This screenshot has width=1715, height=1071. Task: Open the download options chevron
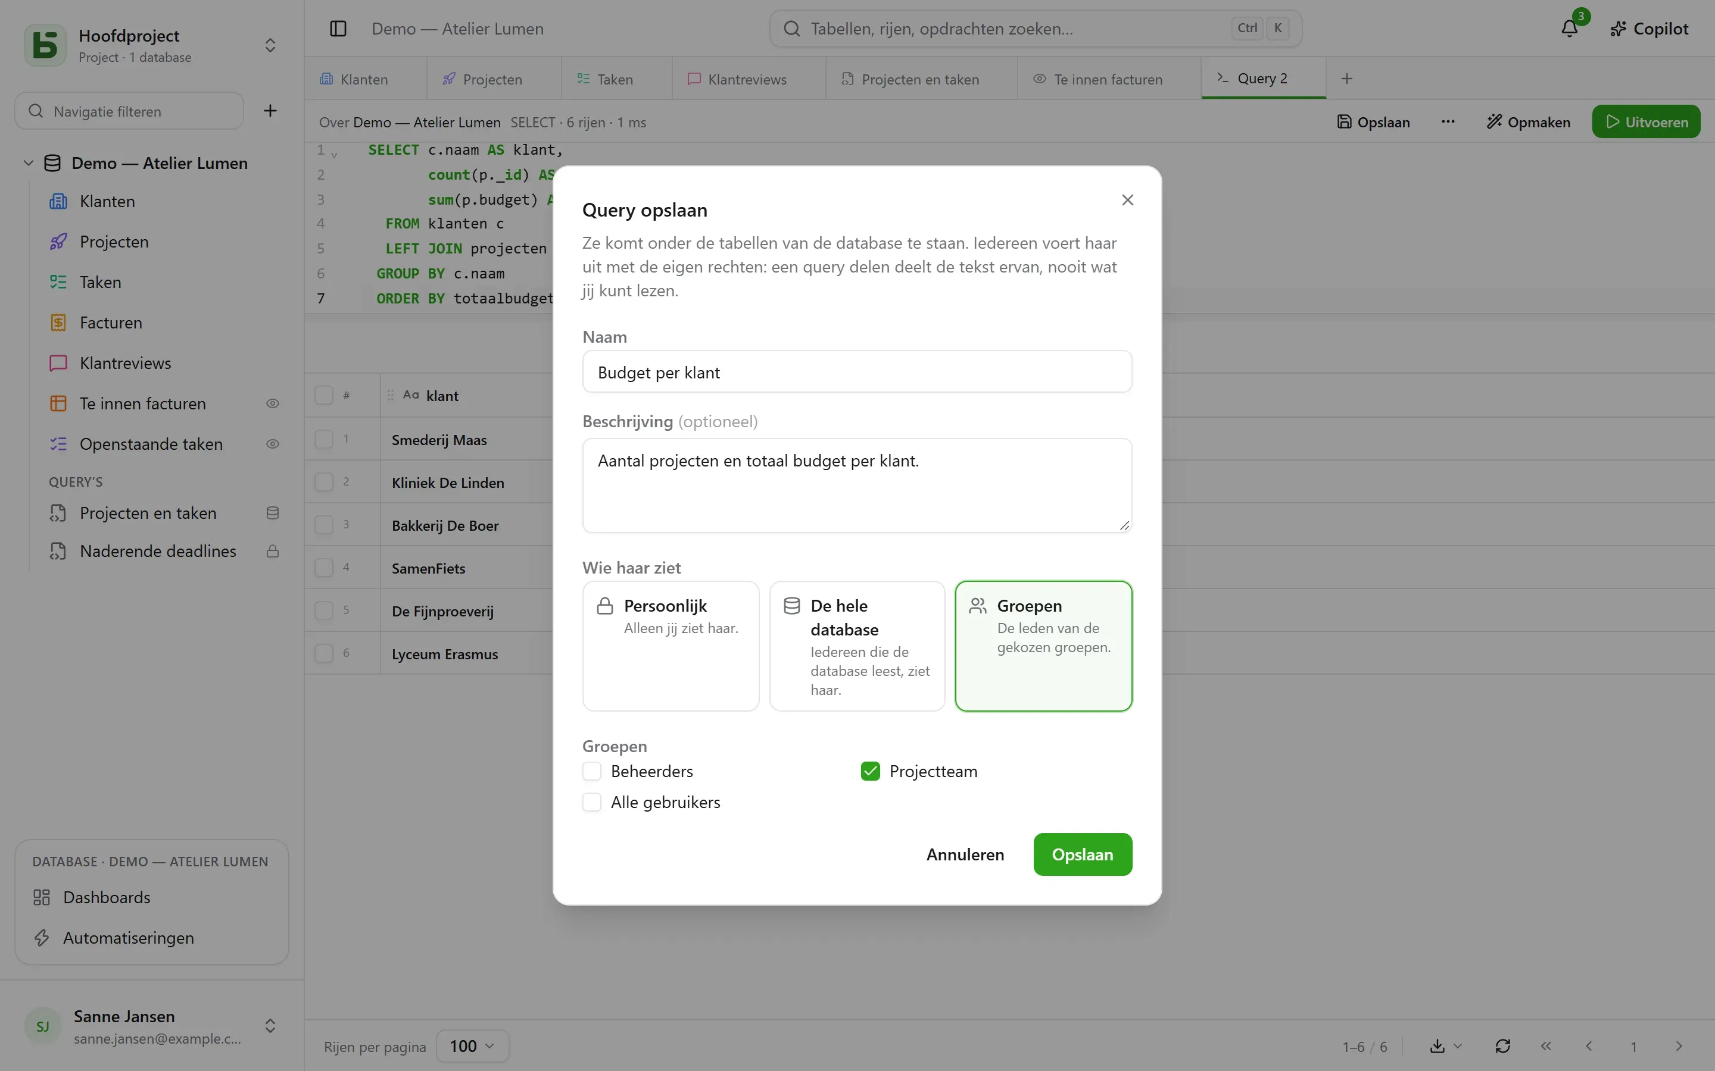(1458, 1046)
